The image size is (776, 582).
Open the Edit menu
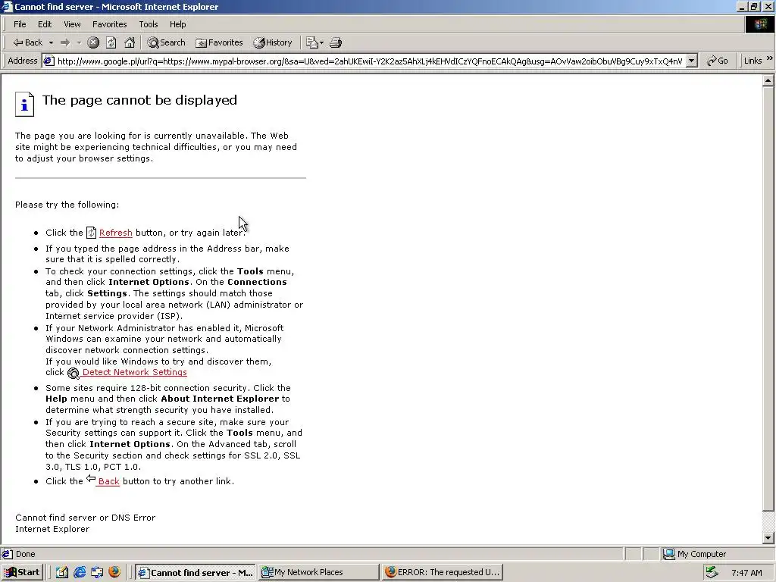point(45,24)
